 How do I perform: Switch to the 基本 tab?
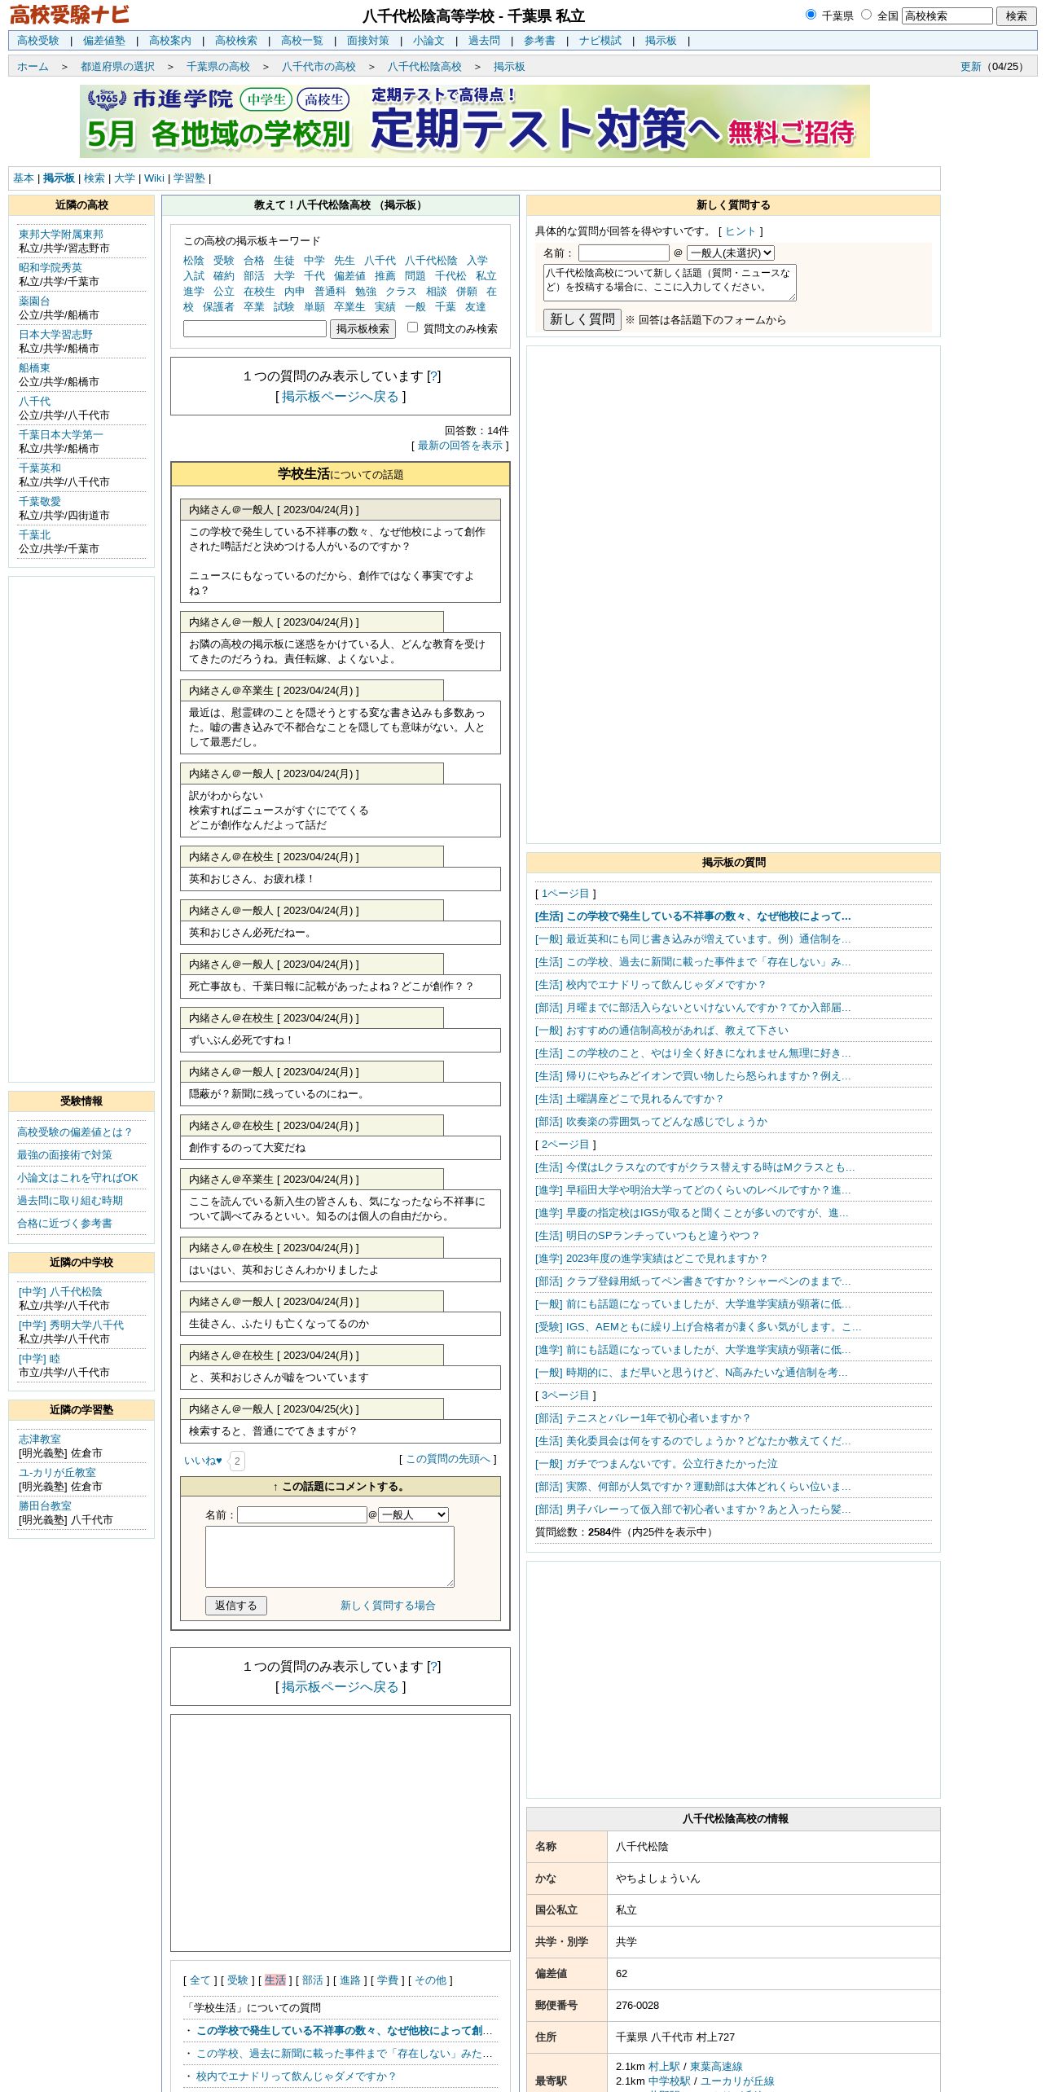[x=24, y=178]
